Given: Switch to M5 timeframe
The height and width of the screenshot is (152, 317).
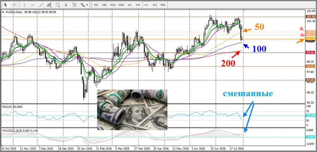Looking at the screenshot, I should click(104, 5).
